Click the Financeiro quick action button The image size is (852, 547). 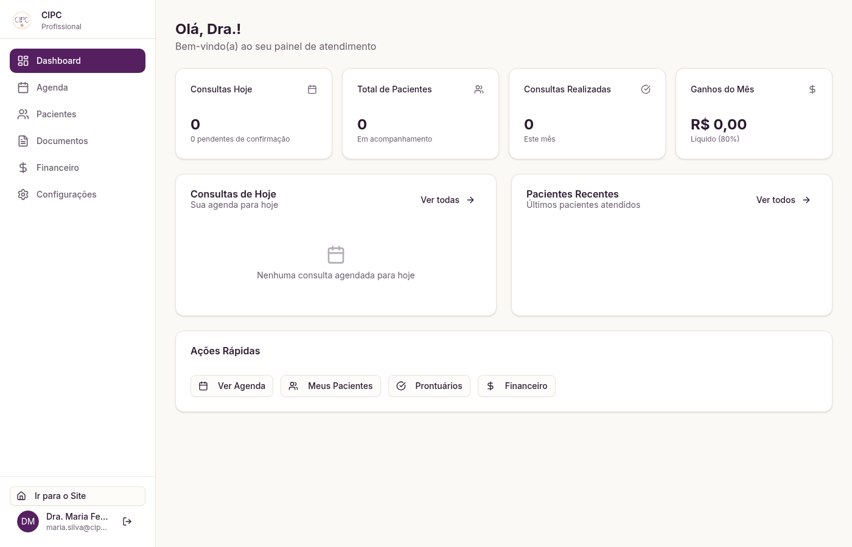[517, 386]
